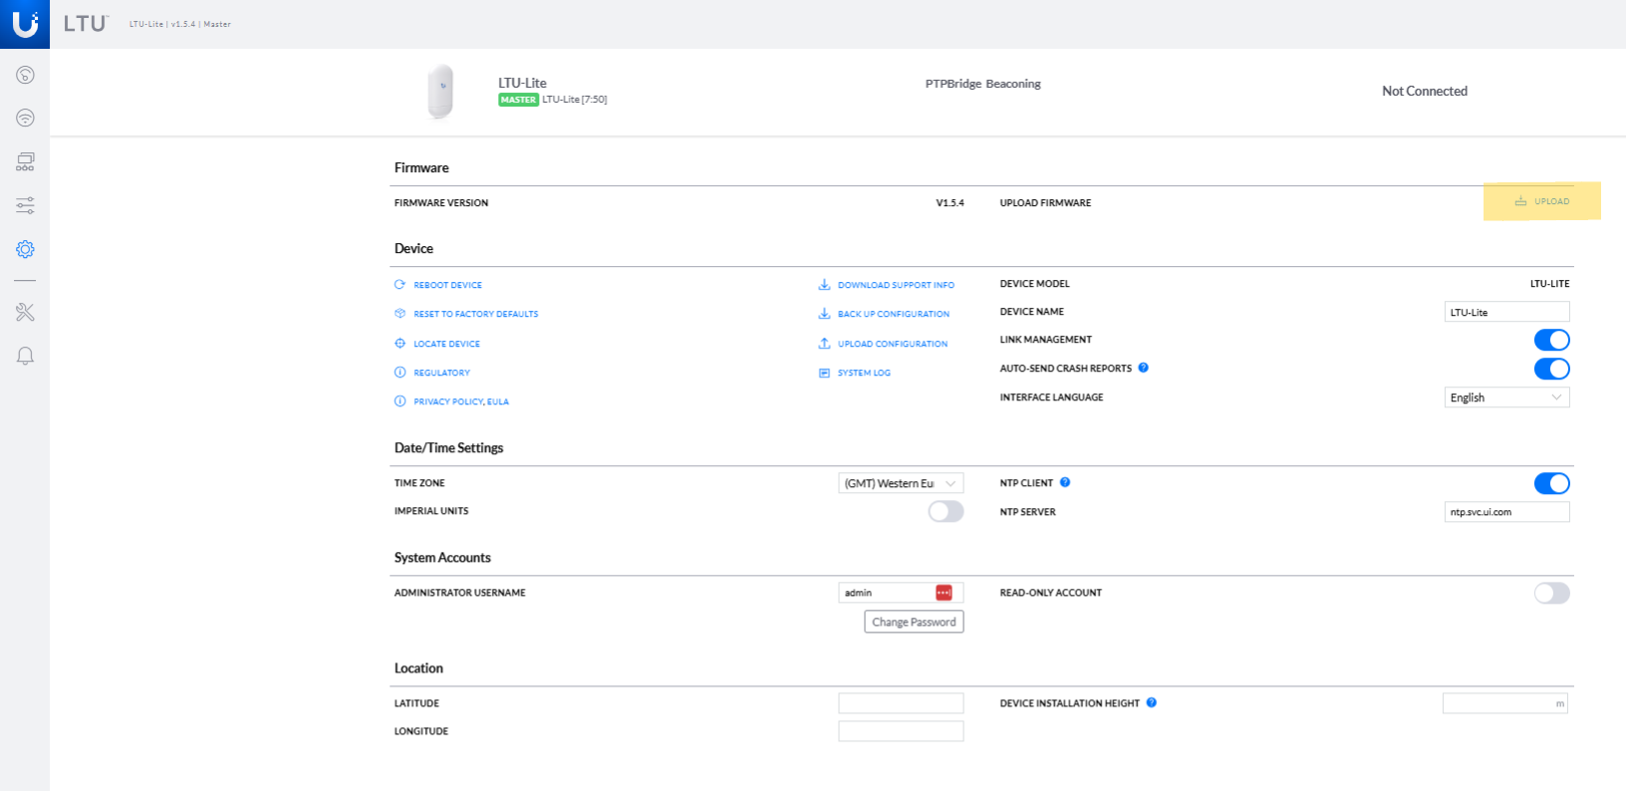Click firmware version value V1.5.4
The width and height of the screenshot is (1628, 791).
(950, 202)
